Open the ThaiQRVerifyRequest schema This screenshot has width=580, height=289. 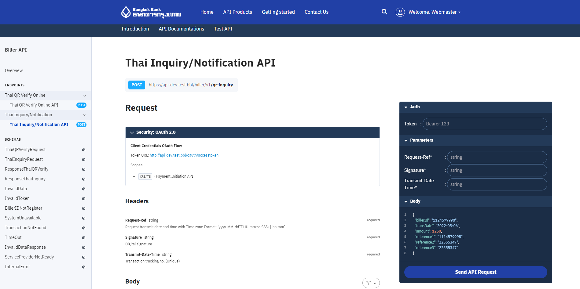[25, 150]
